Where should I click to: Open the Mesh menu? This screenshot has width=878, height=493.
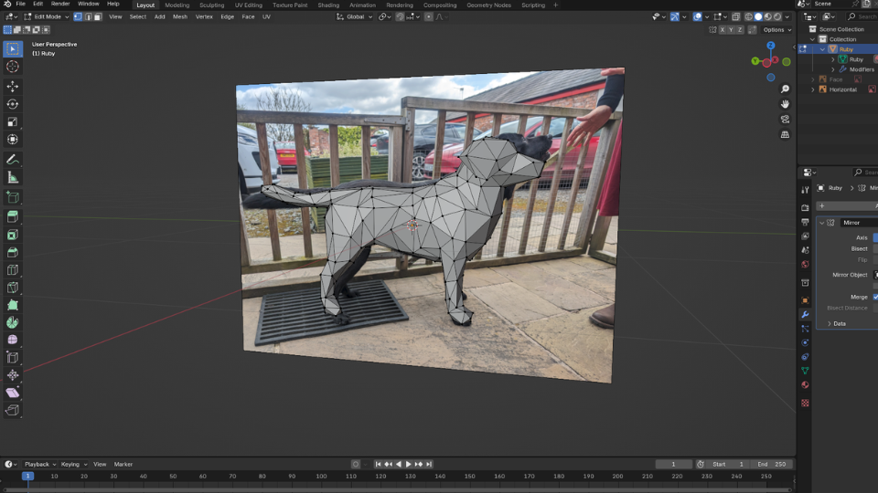coord(180,16)
